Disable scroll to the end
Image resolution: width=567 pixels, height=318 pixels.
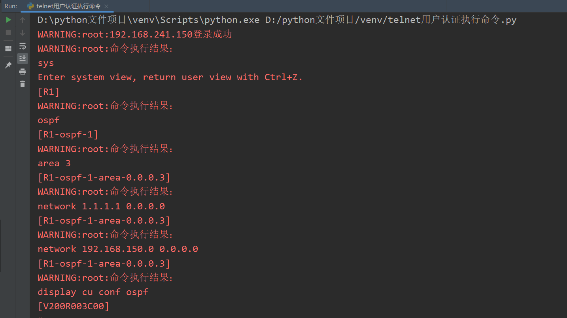click(x=23, y=58)
